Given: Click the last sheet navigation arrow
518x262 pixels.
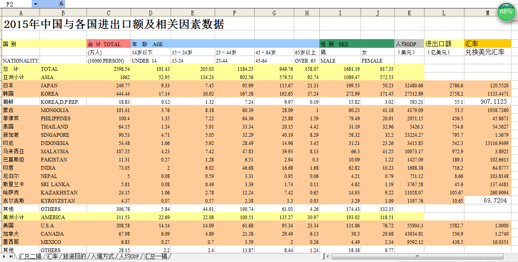Looking at the screenshot, I should (x=11, y=256).
